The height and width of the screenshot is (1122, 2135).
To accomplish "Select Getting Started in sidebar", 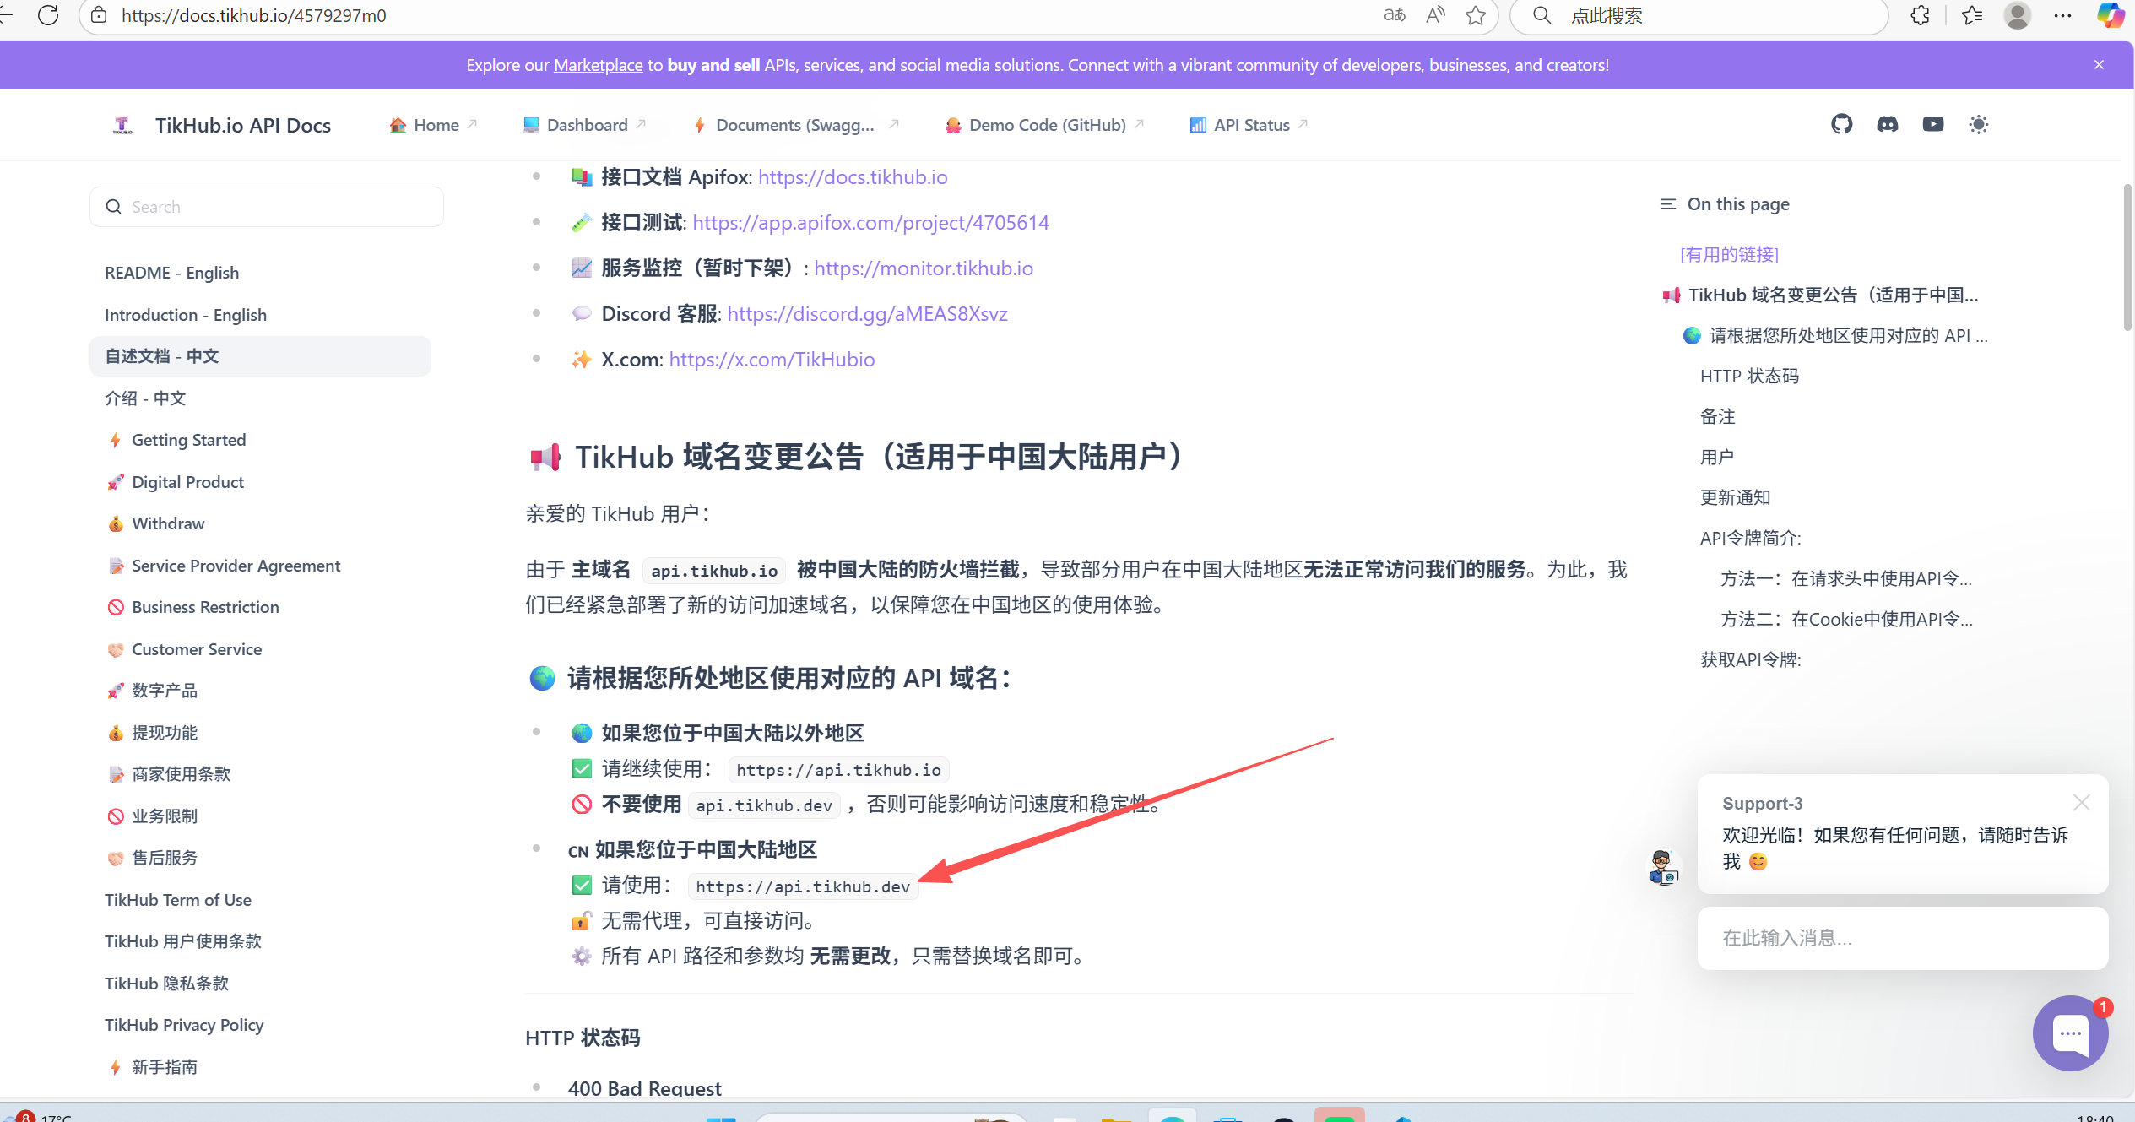I will pyautogui.click(x=188, y=440).
